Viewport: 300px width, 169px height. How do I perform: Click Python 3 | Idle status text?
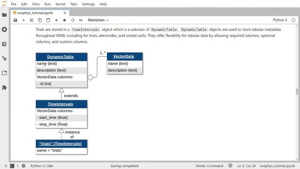pyautogui.click(x=42, y=166)
